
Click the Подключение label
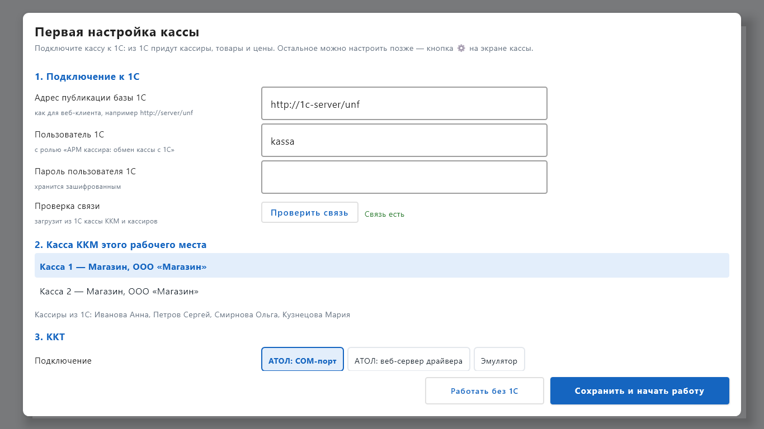point(63,361)
